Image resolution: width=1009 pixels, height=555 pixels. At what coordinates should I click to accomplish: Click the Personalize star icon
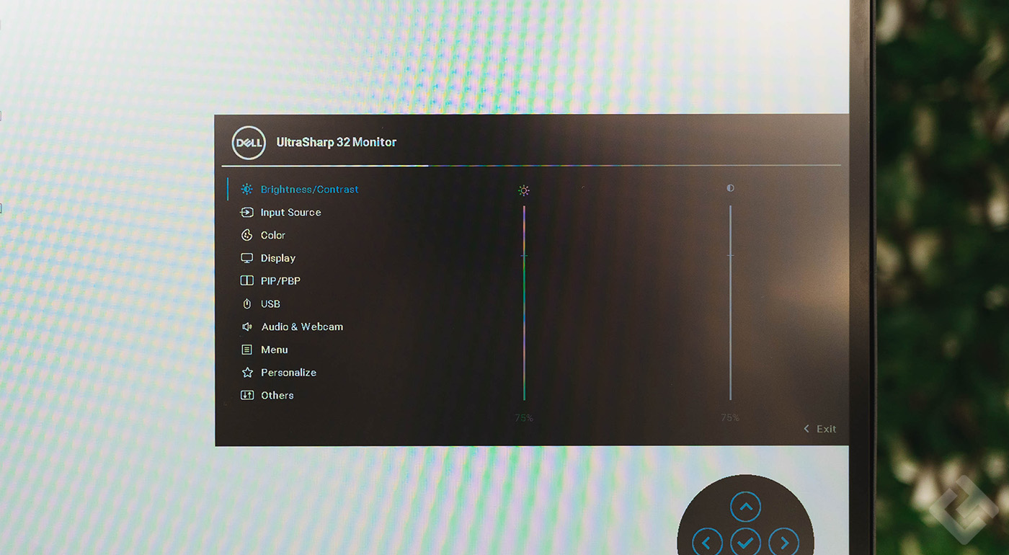[x=247, y=373]
